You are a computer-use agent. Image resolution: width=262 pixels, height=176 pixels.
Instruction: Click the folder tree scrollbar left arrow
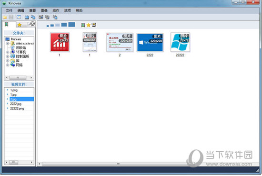pos(7,78)
